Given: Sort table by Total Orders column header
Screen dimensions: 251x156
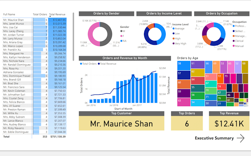Looking at the screenshot, I should tap(40, 14).
